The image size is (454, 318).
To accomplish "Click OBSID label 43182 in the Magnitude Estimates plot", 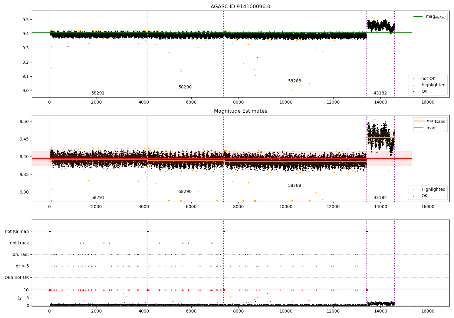I will (x=380, y=198).
